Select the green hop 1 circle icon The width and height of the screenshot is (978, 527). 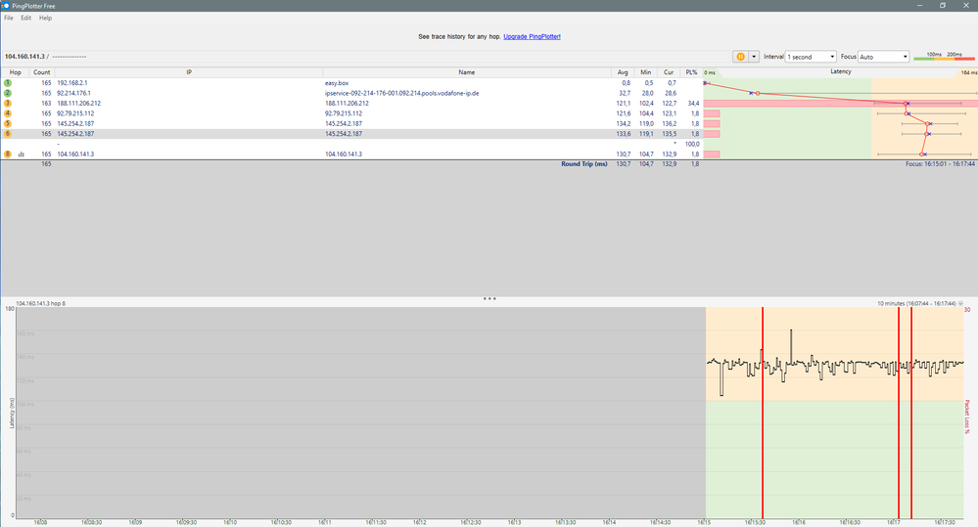[8, 83]
